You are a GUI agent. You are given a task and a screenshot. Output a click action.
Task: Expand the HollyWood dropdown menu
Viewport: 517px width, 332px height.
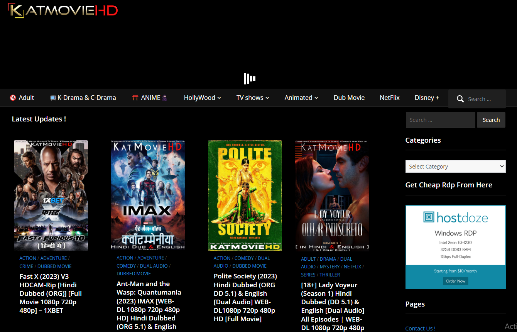(203, 98)
